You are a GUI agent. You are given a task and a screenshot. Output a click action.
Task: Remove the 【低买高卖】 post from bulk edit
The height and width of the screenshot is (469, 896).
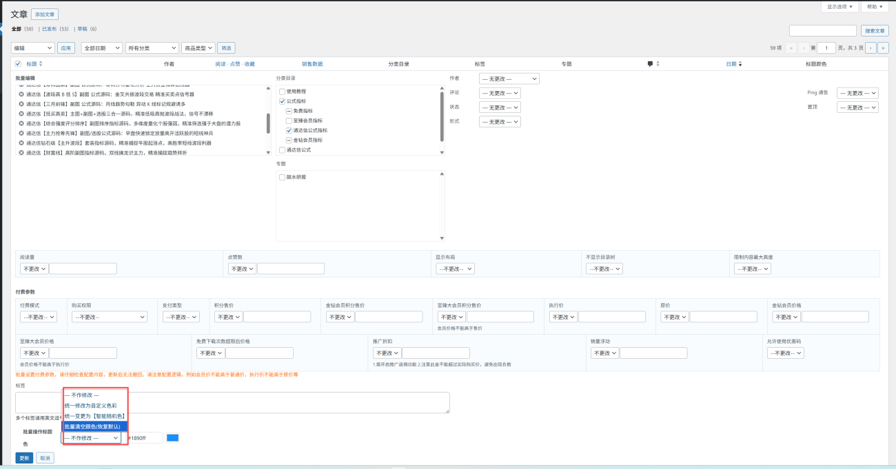[x=21, y=113]
